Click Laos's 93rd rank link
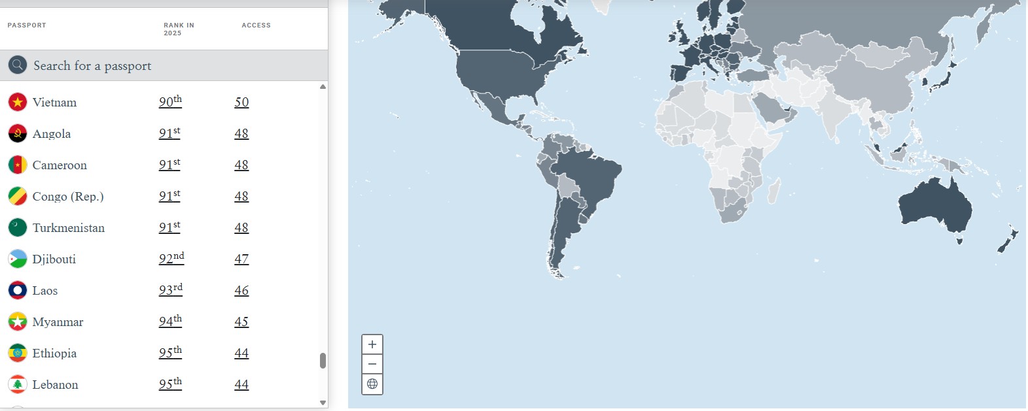The width and height of the screenshot is (1028, 411). point(170,290)
